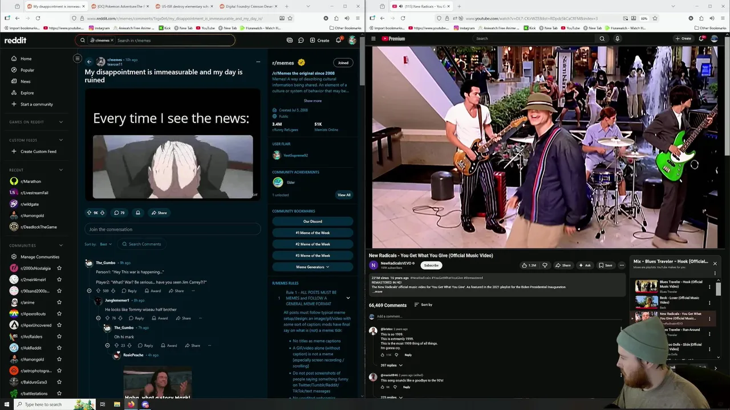The width and height of the screenshot is (730, 410).
Task: Toggle Joined status for r/memes
Action: coord(343,63)
